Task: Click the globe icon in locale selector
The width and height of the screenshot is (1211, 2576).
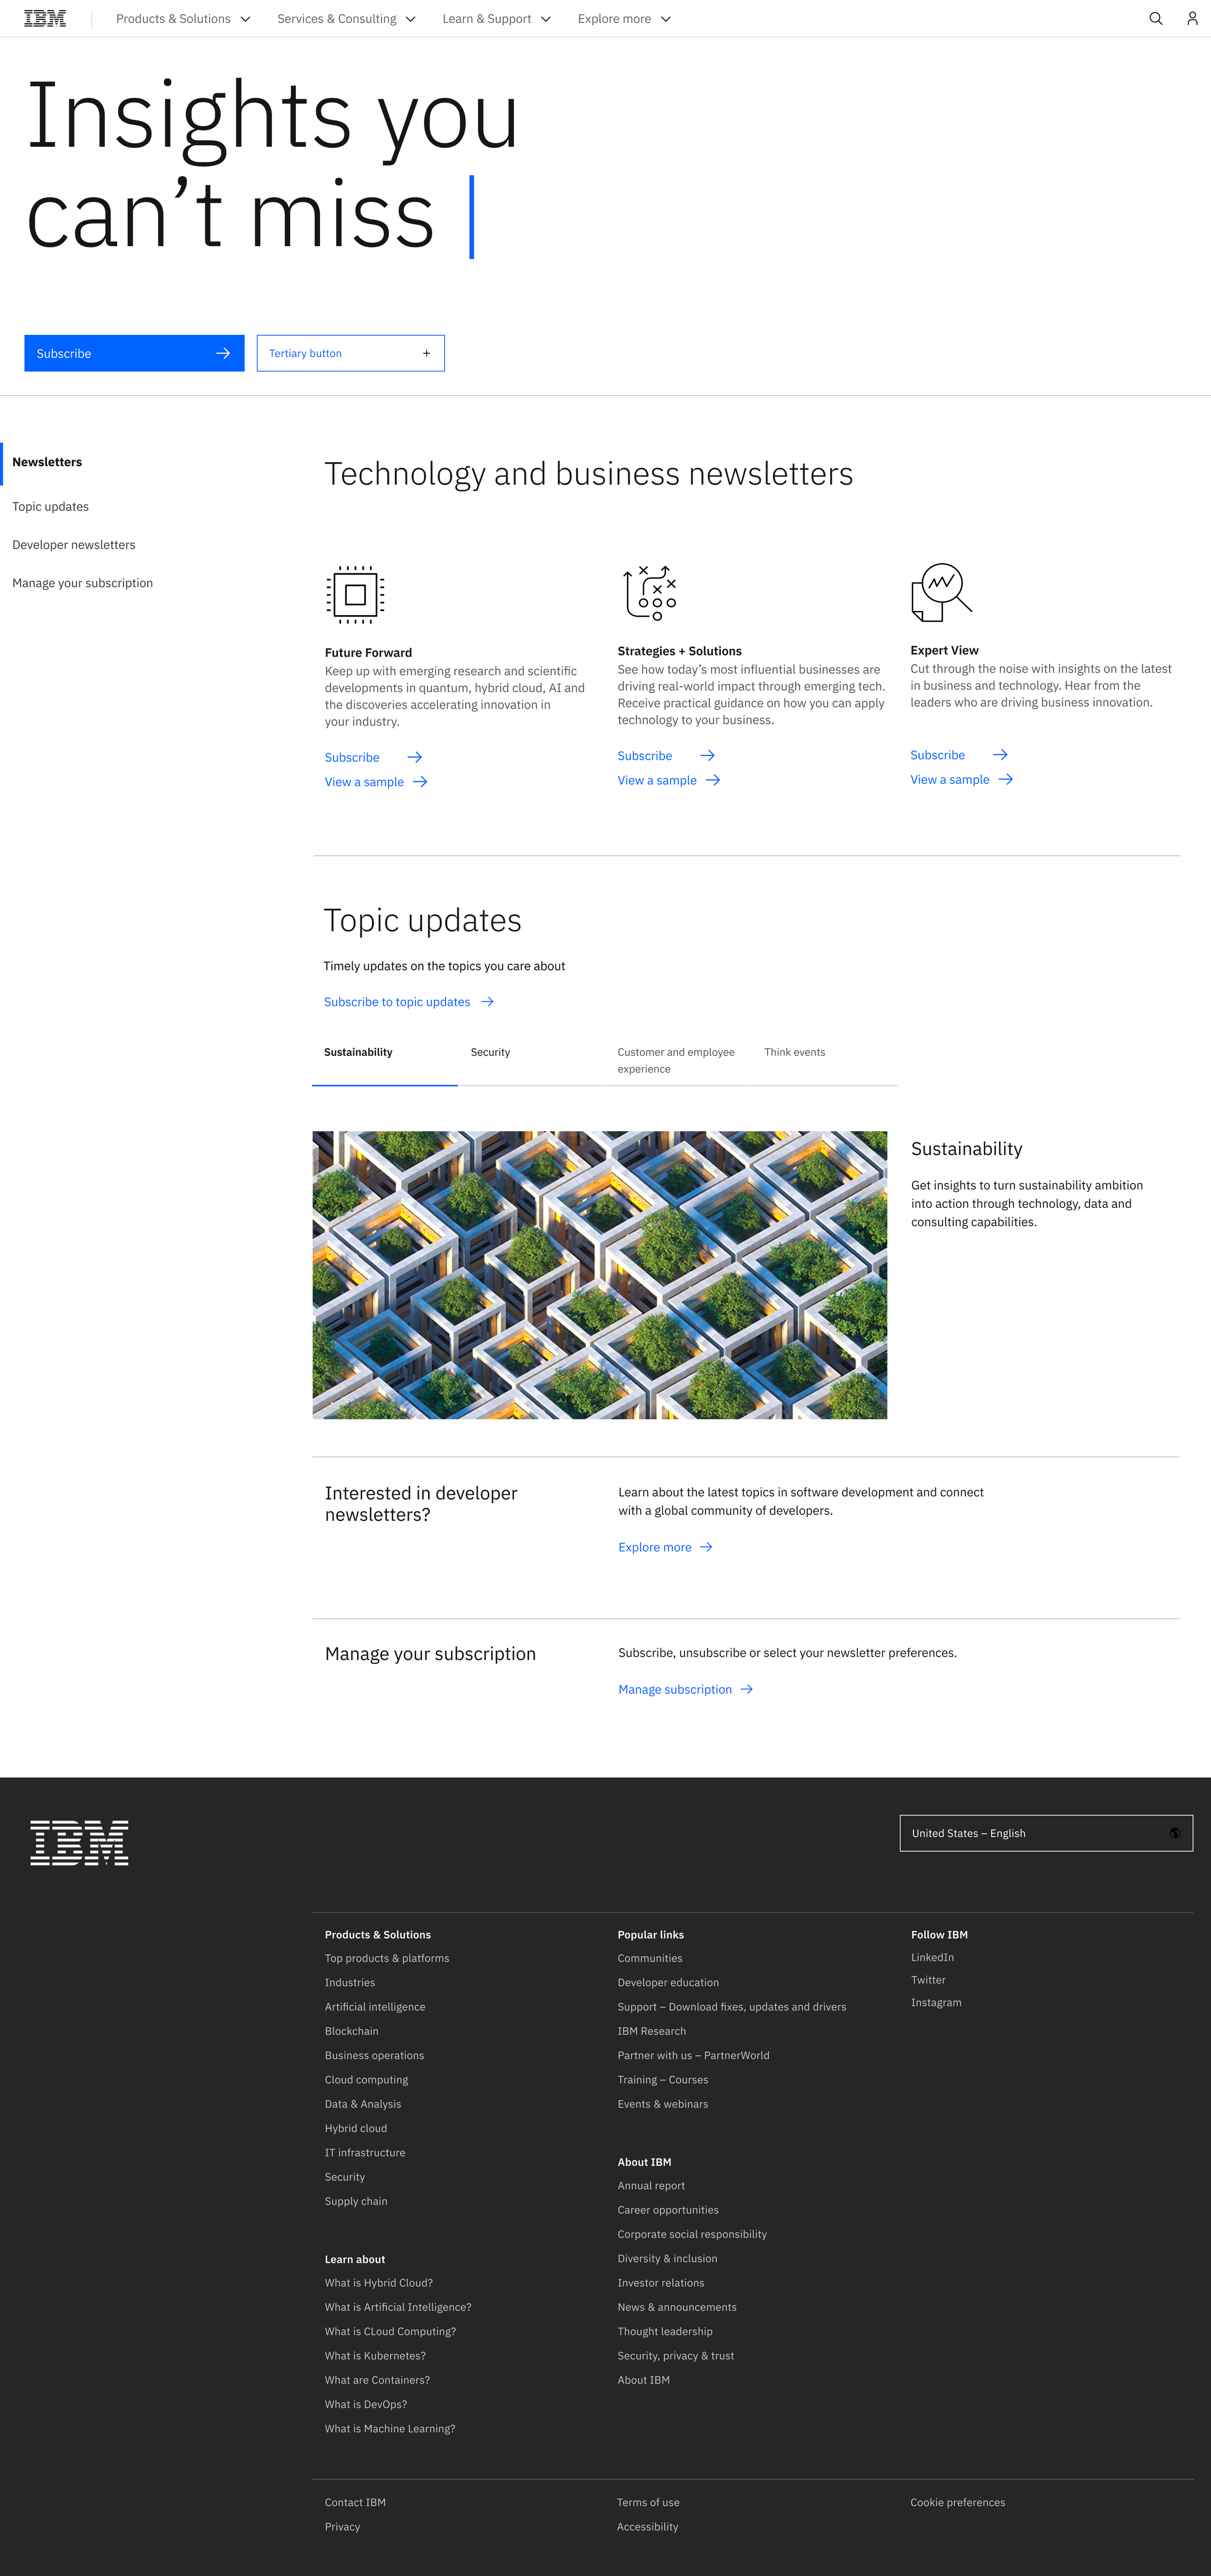Action: [x=1174, y=1833]
